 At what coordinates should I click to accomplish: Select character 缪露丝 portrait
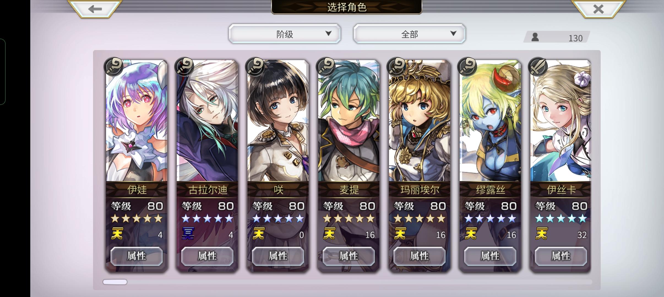coord(490,121)
